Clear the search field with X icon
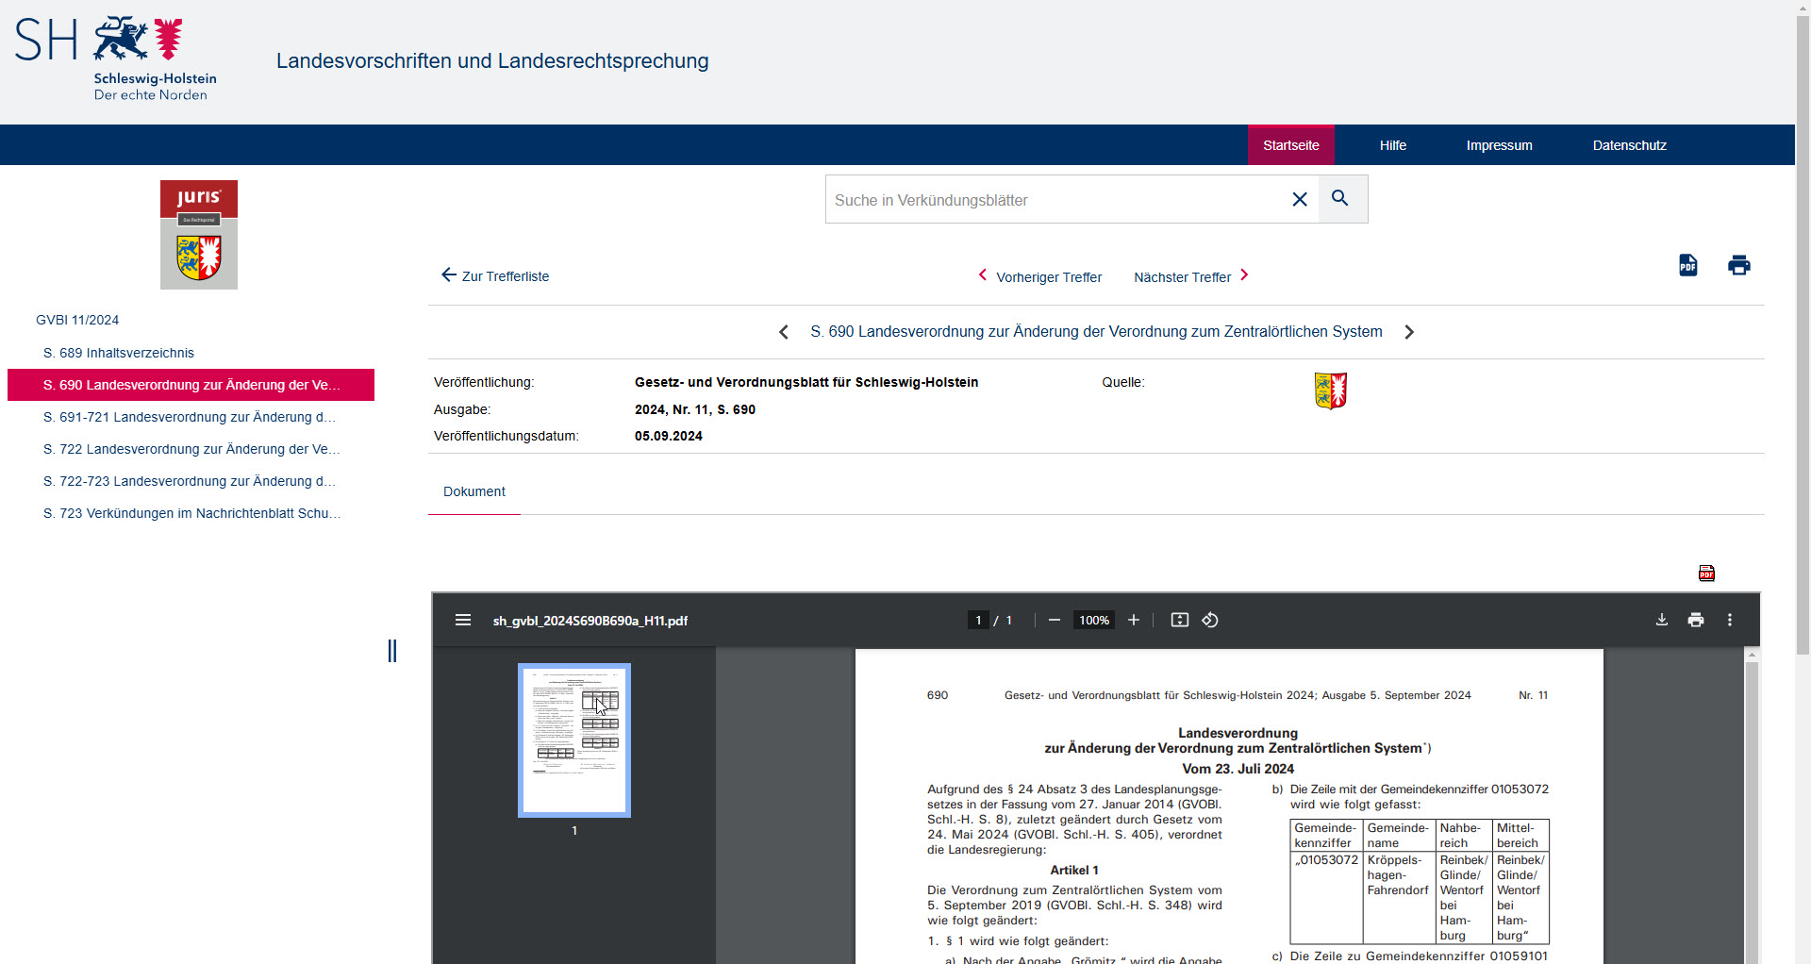1811x964 pixels. [1299, 199]
